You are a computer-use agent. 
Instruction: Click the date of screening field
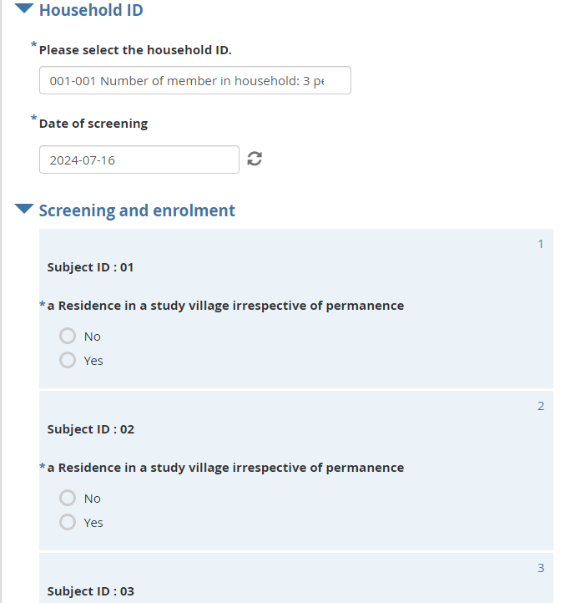tap(139, 160)
